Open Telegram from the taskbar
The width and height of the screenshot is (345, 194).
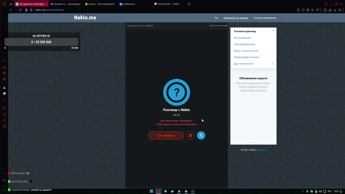click(x=165, y=191)
